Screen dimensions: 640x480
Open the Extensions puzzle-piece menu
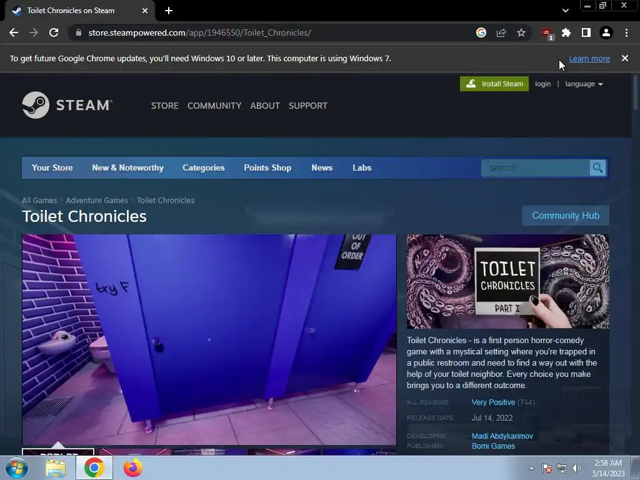(x=566, y=32)
